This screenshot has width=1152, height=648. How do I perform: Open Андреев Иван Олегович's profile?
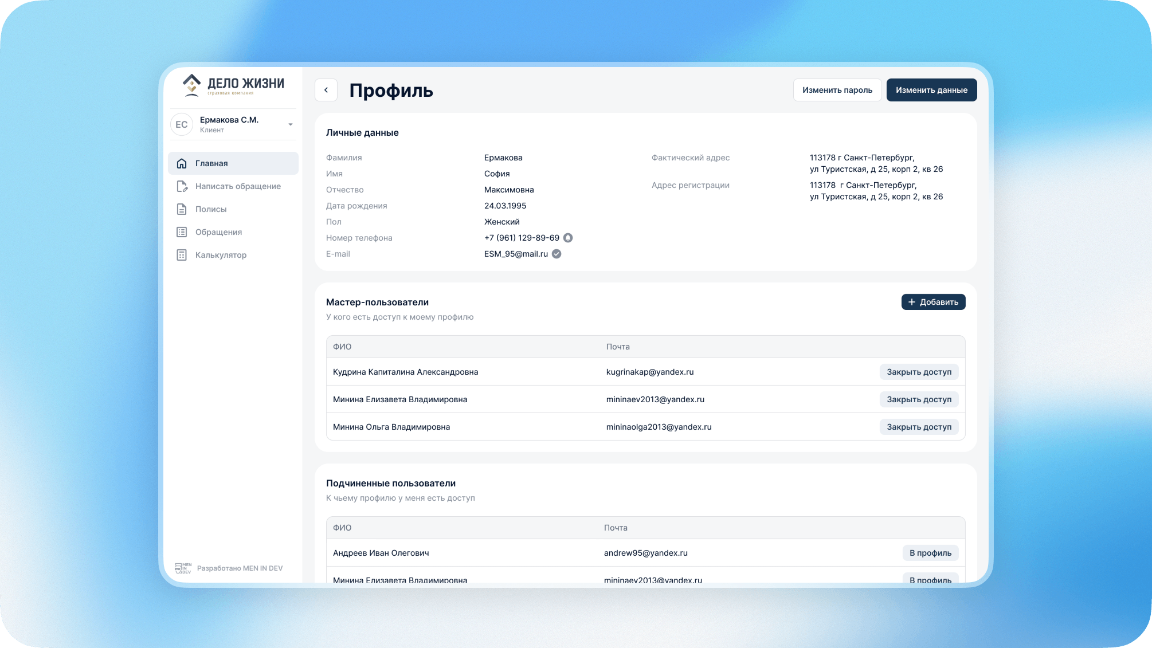click(930, 553)
